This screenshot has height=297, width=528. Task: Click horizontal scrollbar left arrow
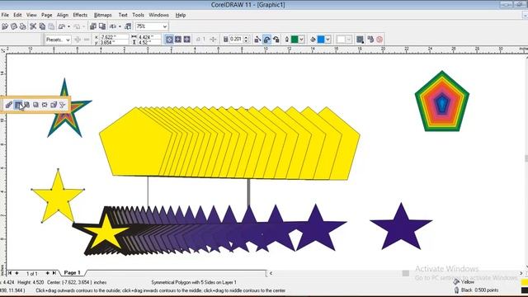pos(271,273)
